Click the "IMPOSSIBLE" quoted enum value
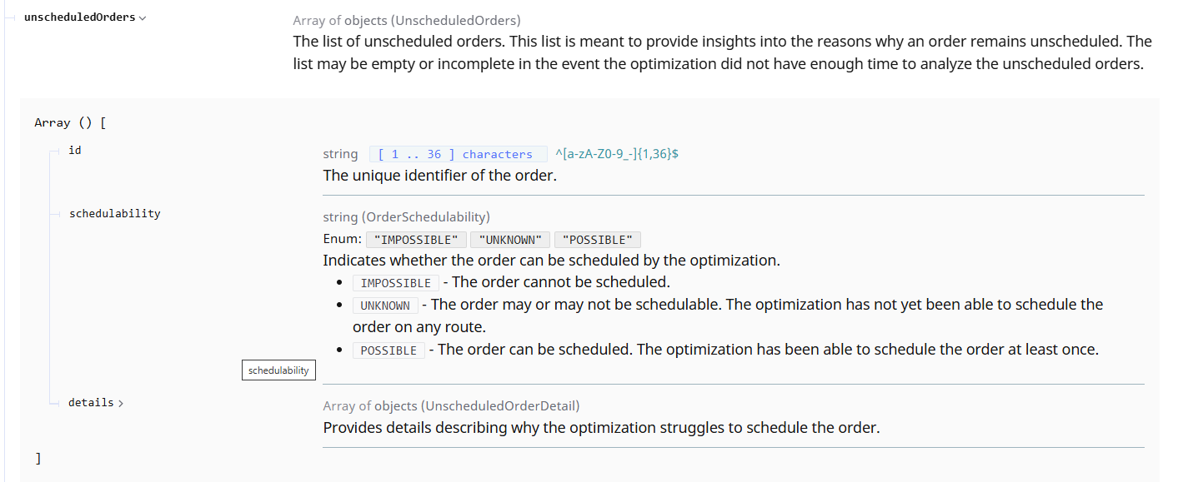 pyautogui.click(x=416, y=240)
